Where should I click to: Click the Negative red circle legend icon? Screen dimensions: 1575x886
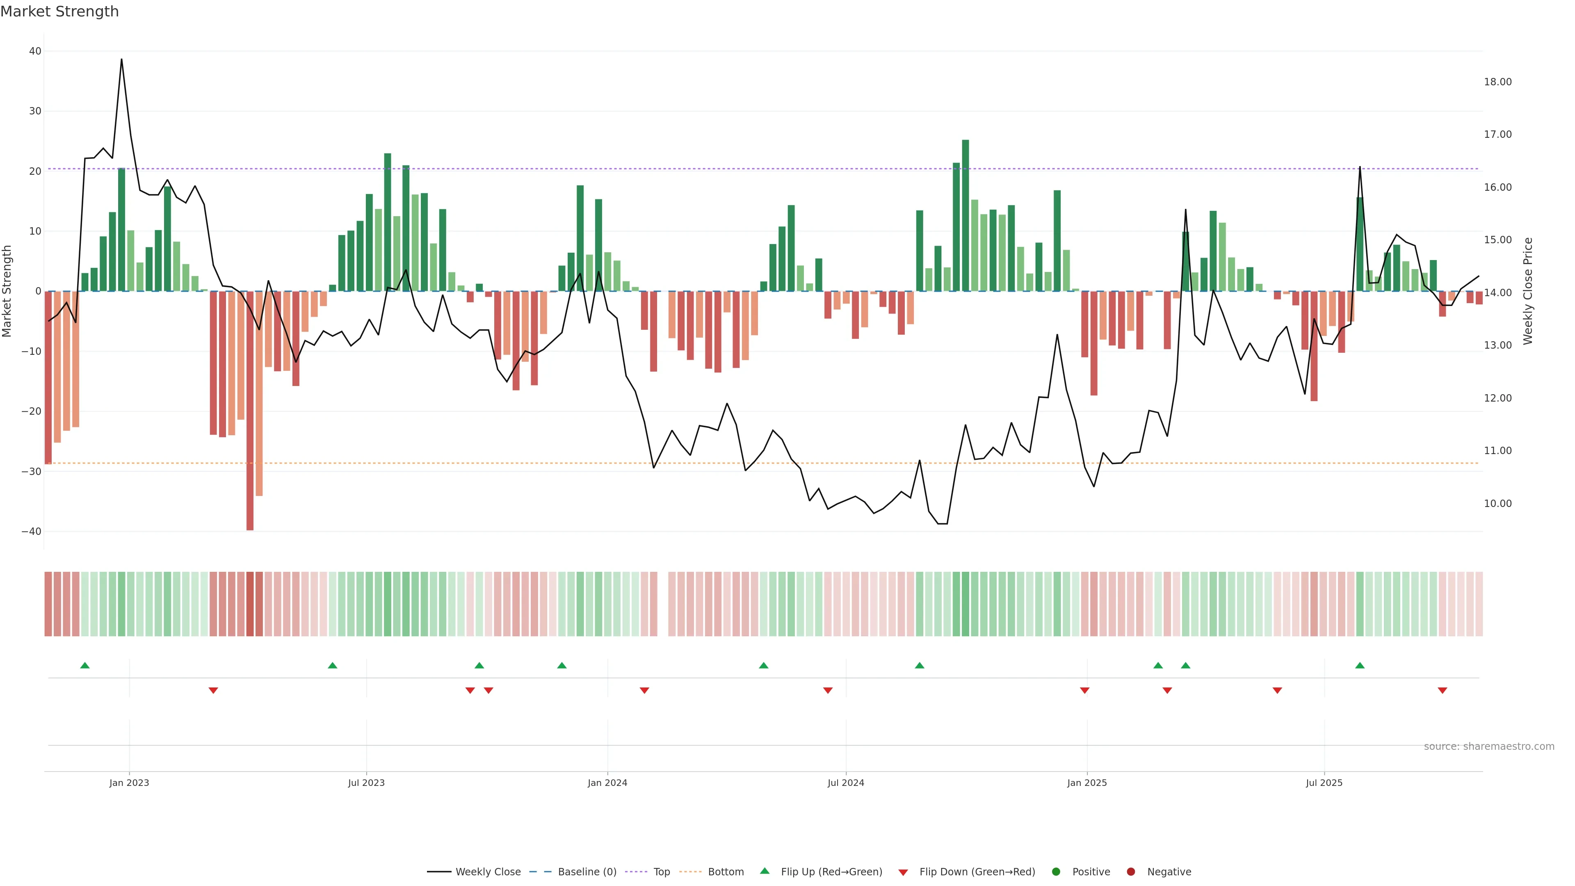pyautogui.click(x=1130, y=872)
